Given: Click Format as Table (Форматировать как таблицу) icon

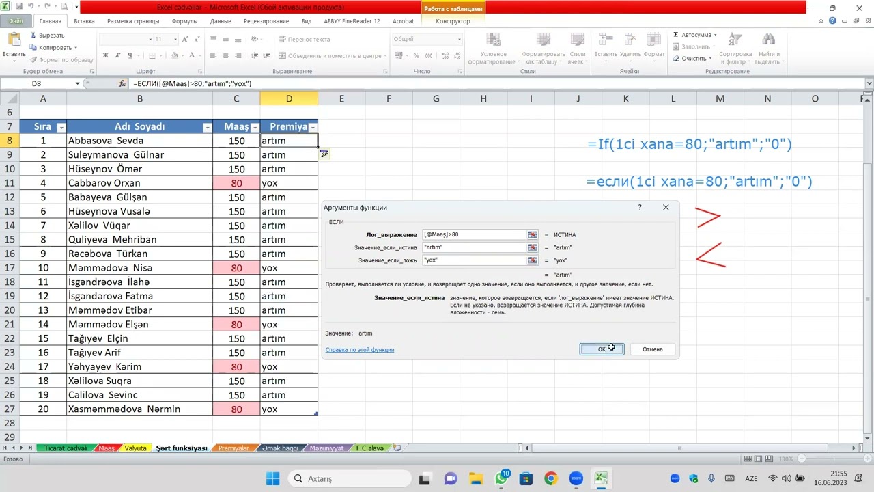Looking at the screenshot, I should (x=544, y=40).
